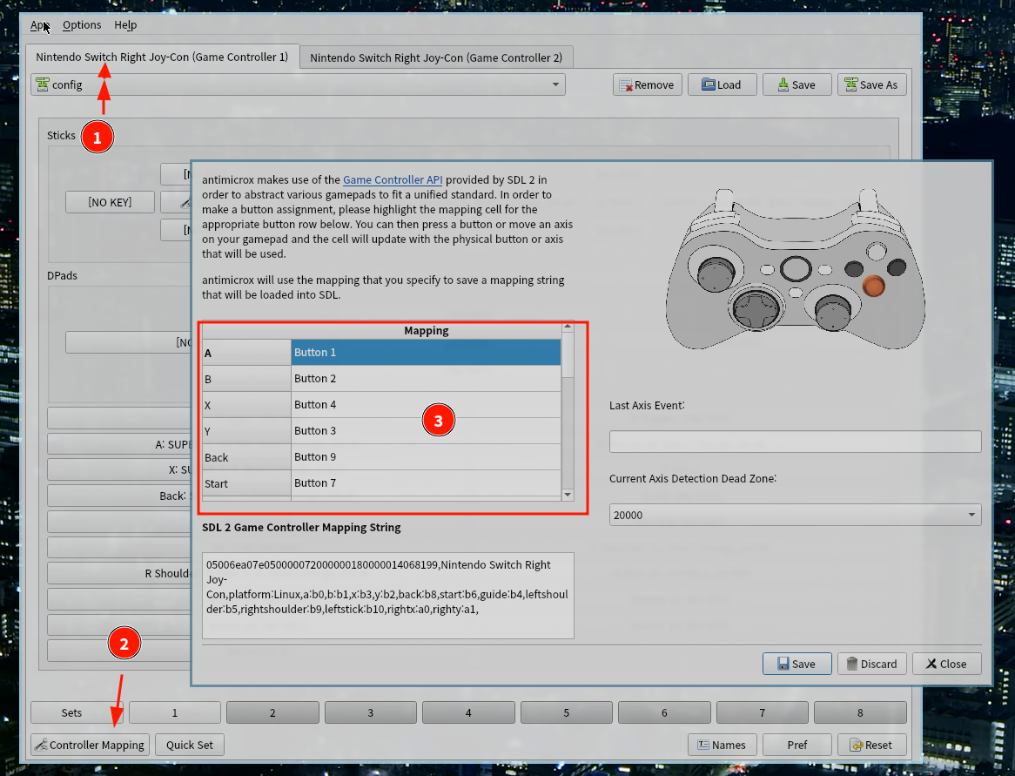Click the Load profile button
This screenshot has height=776, width=1015.
tap(722, 84)
